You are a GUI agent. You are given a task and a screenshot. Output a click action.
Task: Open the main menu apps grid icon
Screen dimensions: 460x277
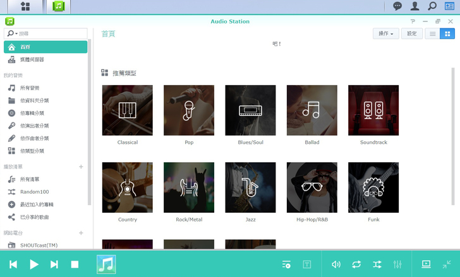click(x=25, y=6)
